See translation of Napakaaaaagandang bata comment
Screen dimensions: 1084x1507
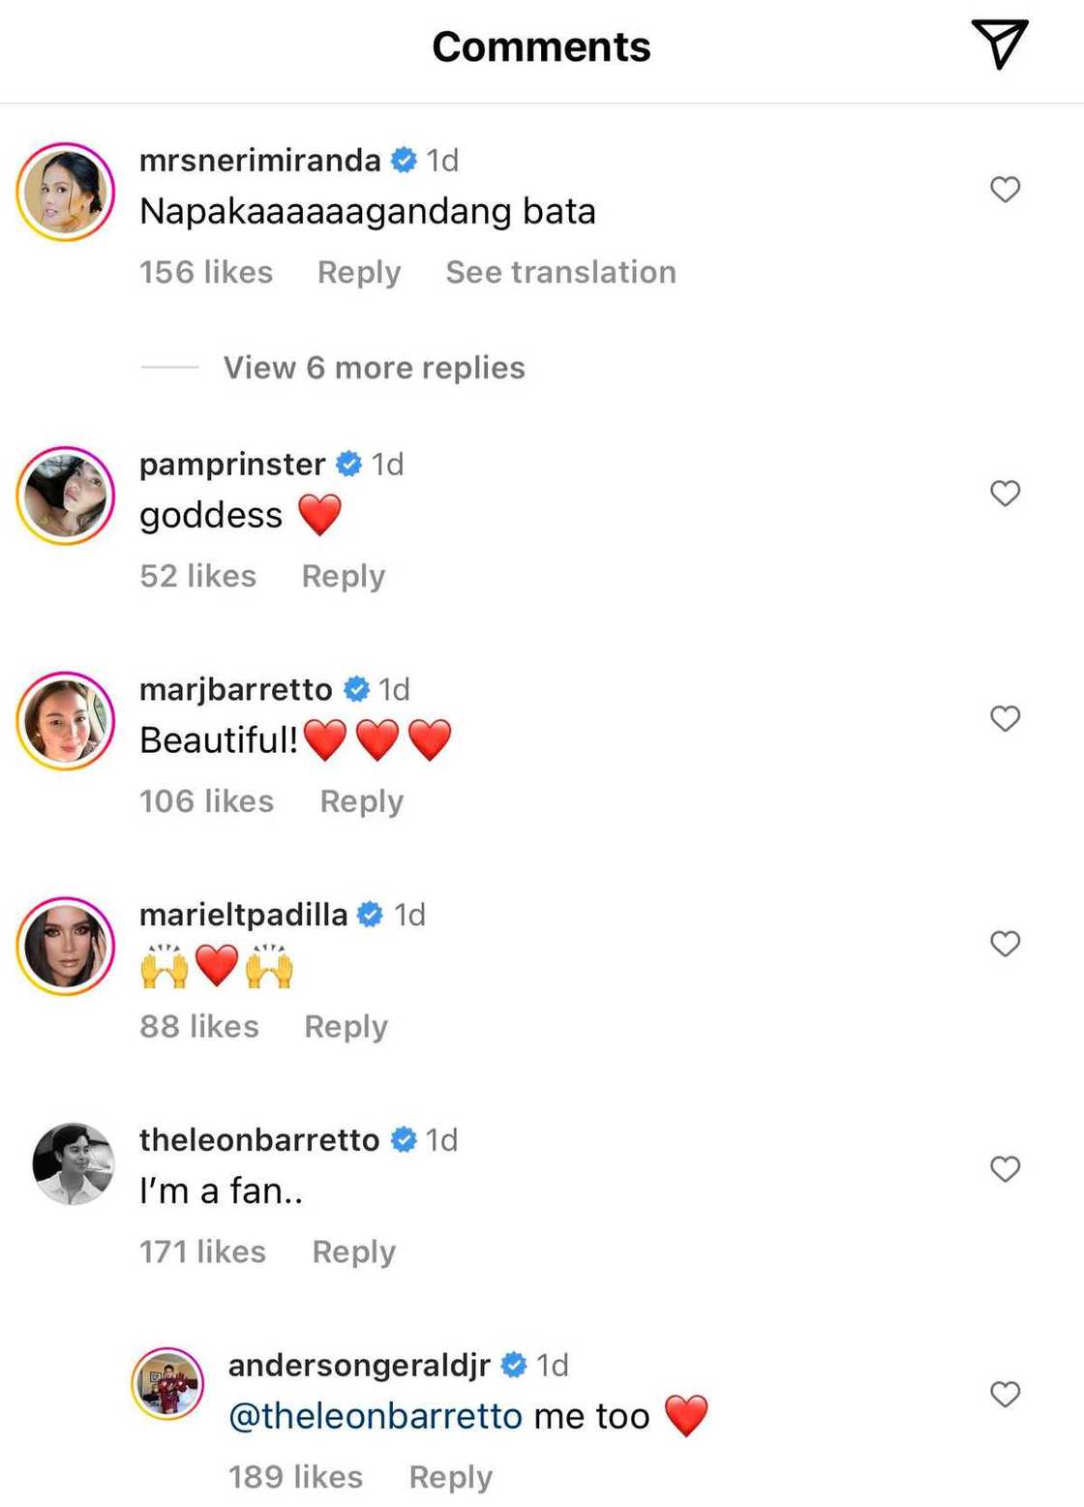560,273
